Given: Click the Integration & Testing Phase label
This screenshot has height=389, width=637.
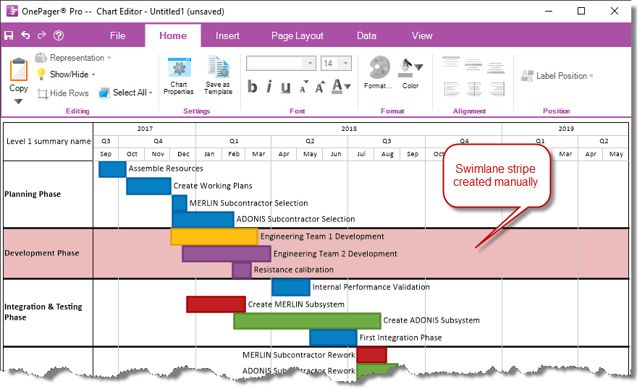Looking at the screenshot, I should click(43, 312).
